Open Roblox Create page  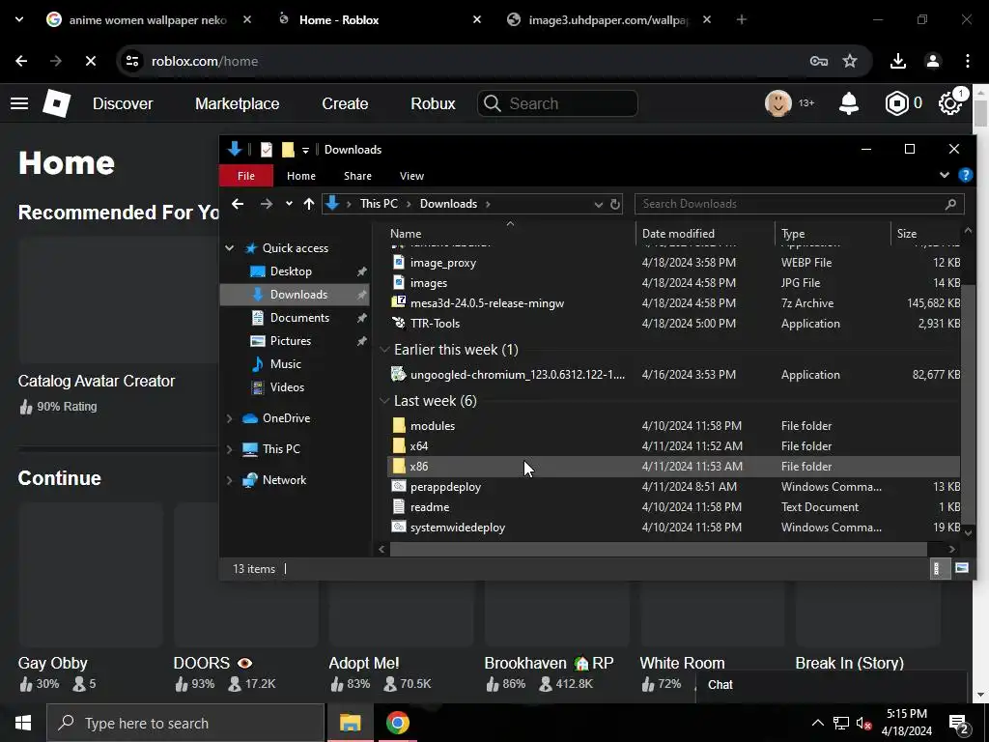tap(345, 103)
